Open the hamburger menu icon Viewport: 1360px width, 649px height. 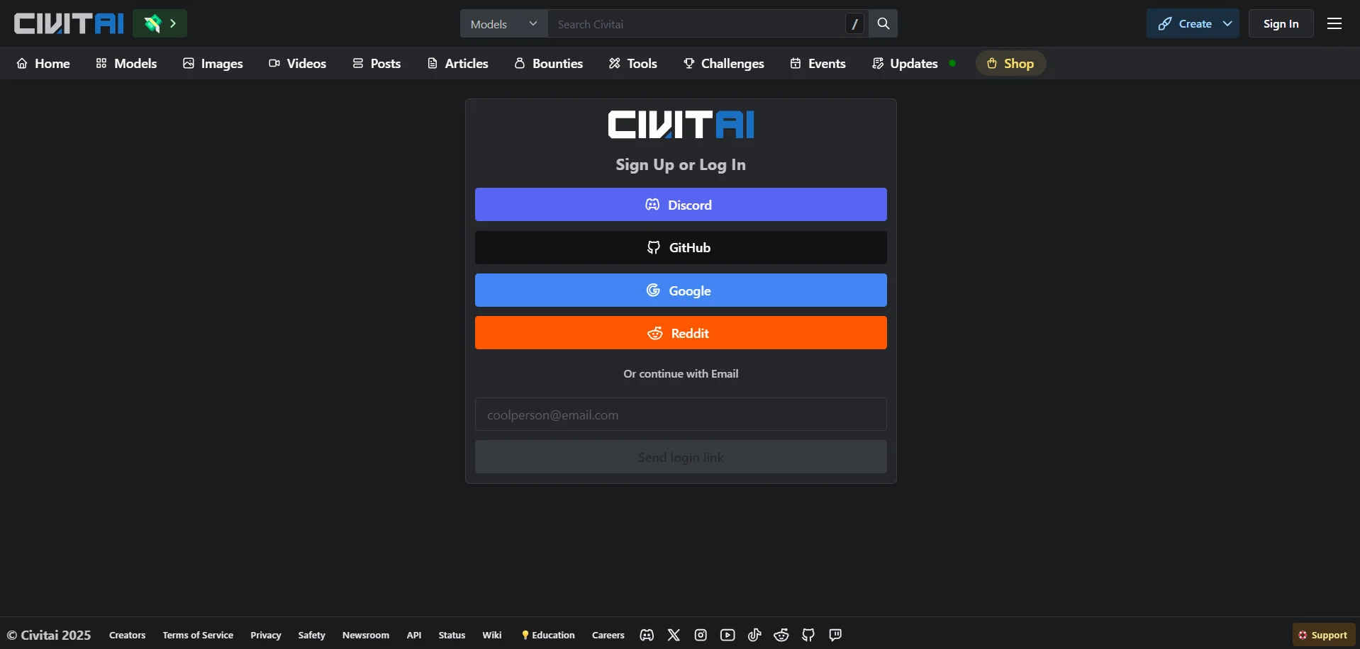1334,23
